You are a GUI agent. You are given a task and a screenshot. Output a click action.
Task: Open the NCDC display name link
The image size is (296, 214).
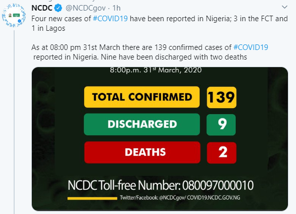[42, 8]
